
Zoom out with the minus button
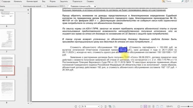point(179,106)
